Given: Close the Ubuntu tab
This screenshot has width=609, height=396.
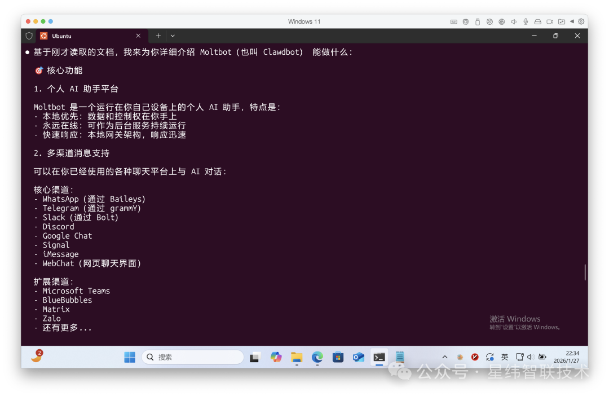Looking at the screenshot, I should coord(138,36).
